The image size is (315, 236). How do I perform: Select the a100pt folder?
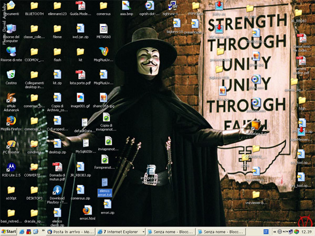(x=11, y=190)
